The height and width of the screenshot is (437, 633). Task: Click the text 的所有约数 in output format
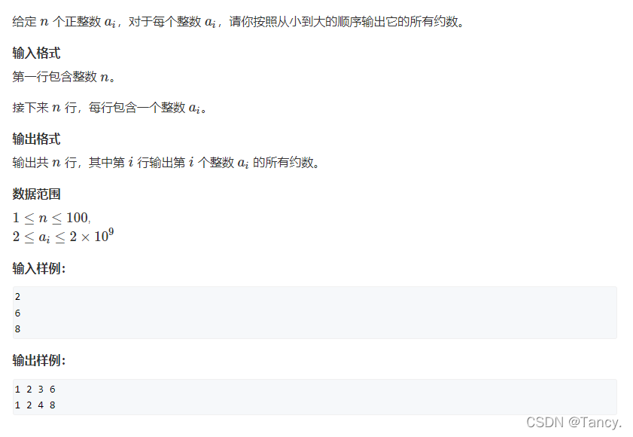tap(286, 163)
